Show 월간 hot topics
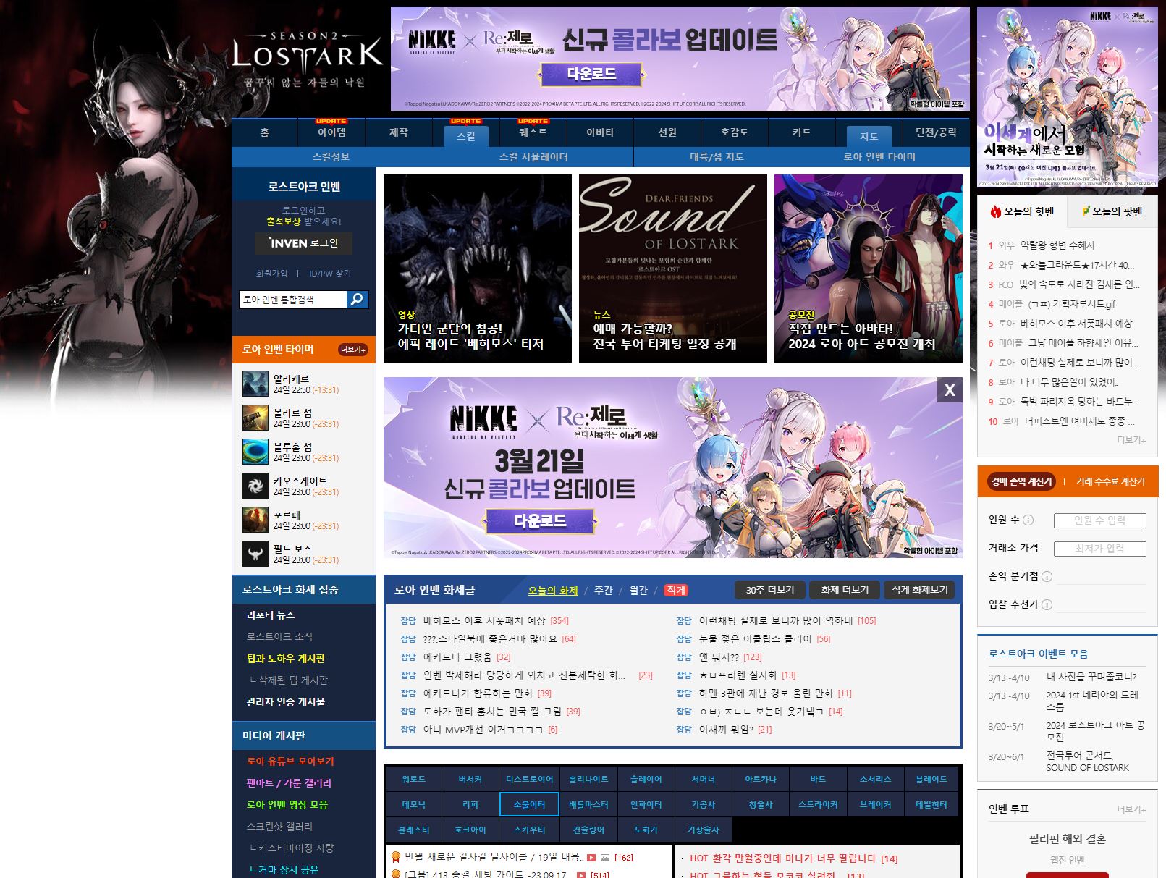This screenshot has height=878, width=1166. point(638,591)
